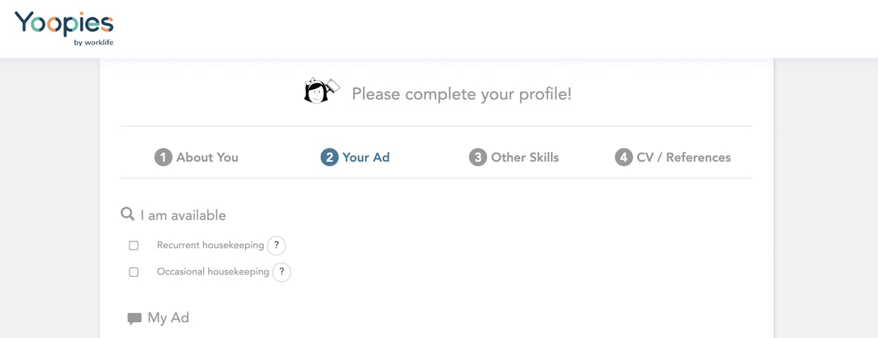The height and width of the screenshot is (338, 878).
Task: Switch to the Other Skills tab
Action: point(514,157)
